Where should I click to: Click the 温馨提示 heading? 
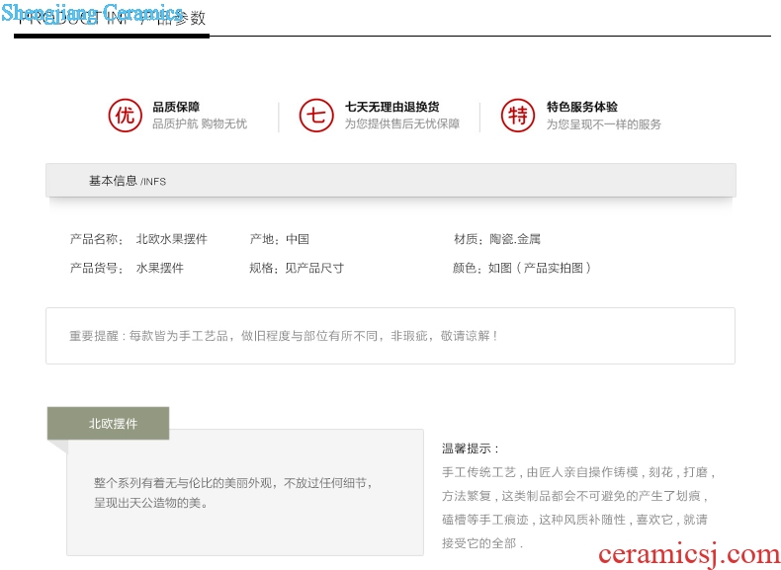(471, 448)
